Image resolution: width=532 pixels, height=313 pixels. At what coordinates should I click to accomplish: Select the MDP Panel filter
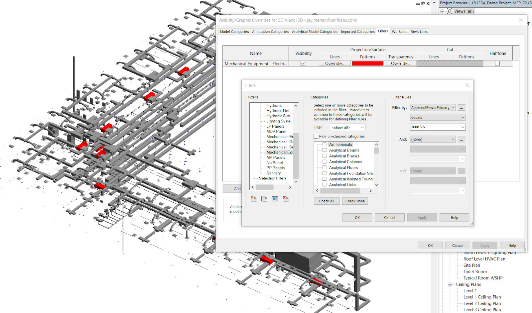tap(276, 132)
